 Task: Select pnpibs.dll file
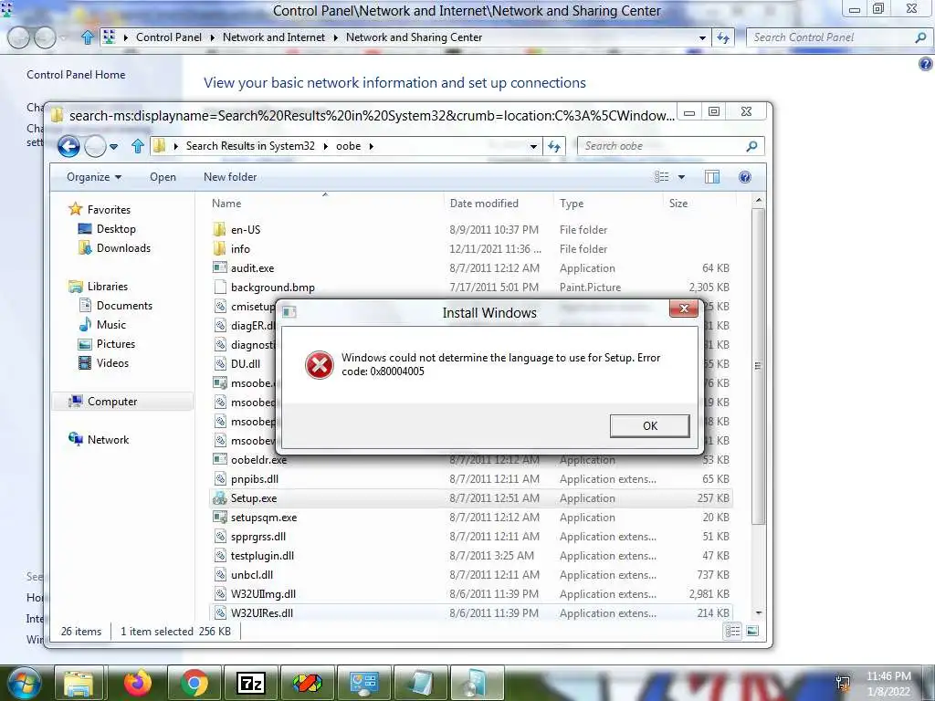pyautogui.click(x=255, y=479)
